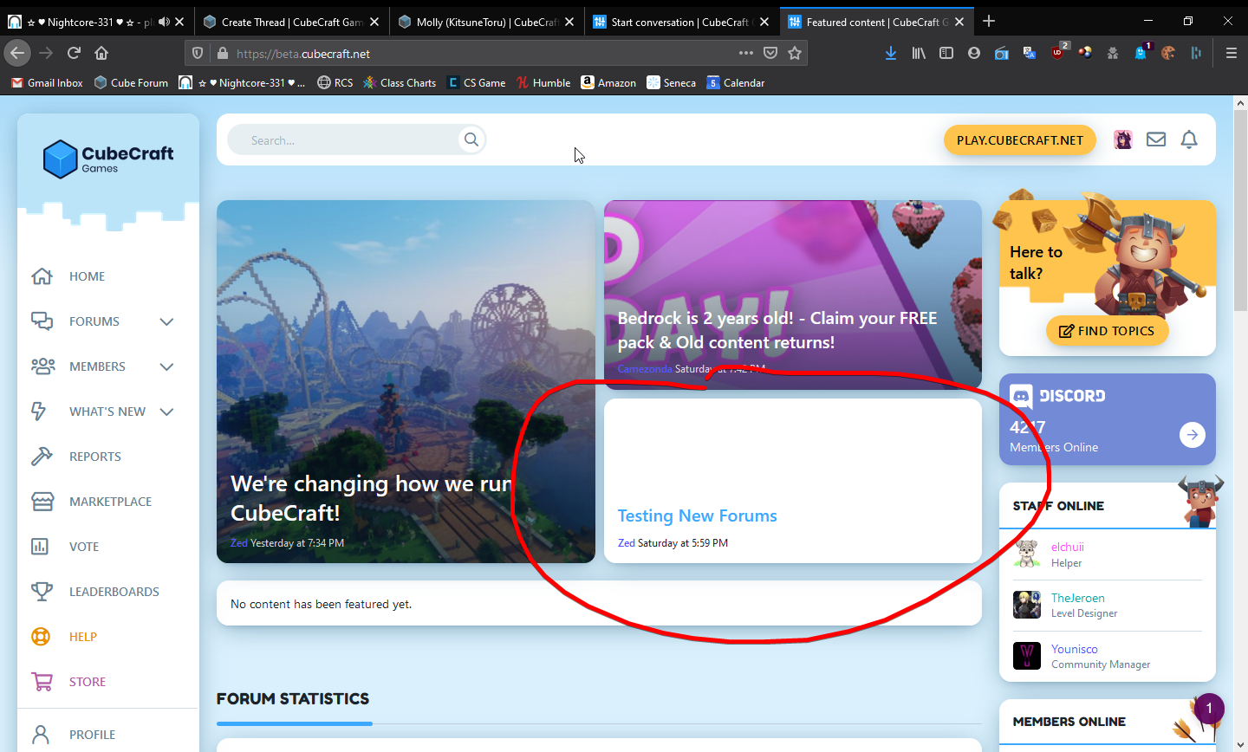Open the Leaderboards menu item
This screenshot has height=752, width=1248.
114,592
